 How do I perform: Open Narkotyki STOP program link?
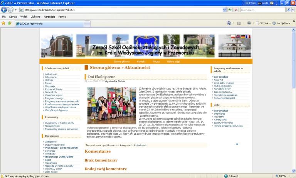pos(222,89)
